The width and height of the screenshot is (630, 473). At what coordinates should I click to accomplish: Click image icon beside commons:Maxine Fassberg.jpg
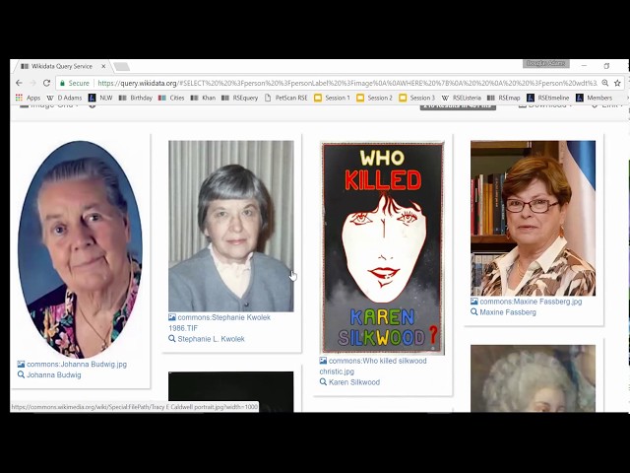[474, 302]
